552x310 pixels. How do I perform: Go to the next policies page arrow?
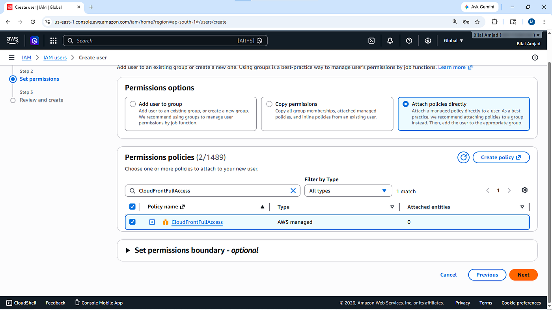[x=509, y=190]
